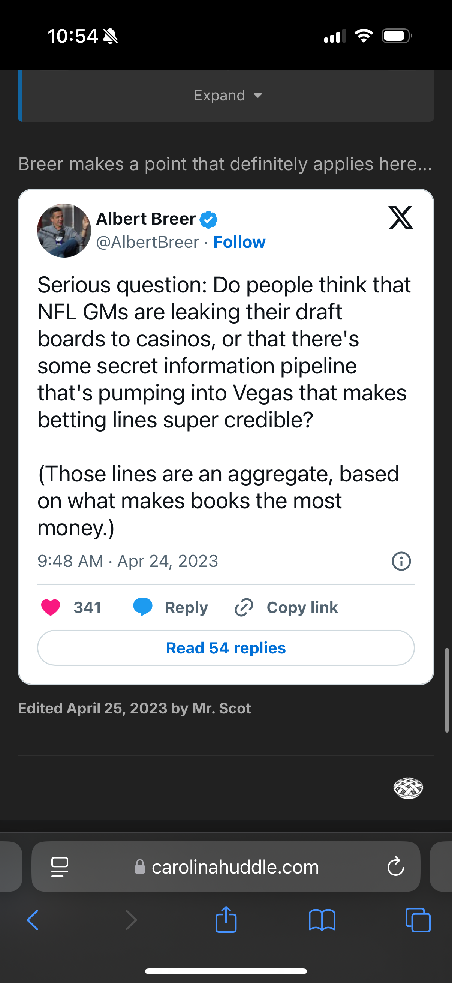The height and width of the screenshot is (983, 452).
Task: Tap Safari share icon
Action: point(226,920)
